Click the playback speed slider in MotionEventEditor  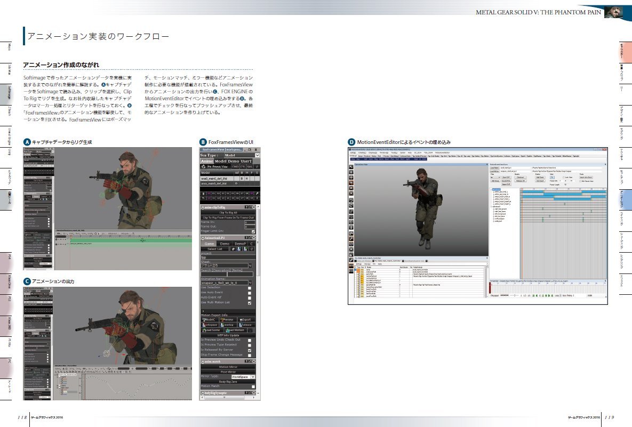[515, 295]
